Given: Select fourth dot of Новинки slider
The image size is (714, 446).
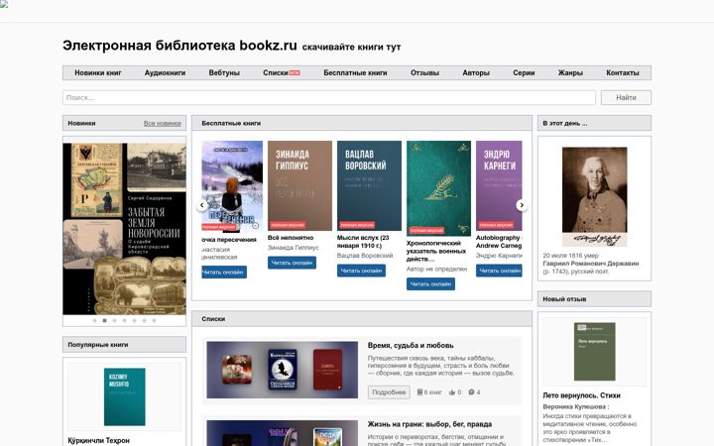Looking at the screenshot, I should click(124, 320).
